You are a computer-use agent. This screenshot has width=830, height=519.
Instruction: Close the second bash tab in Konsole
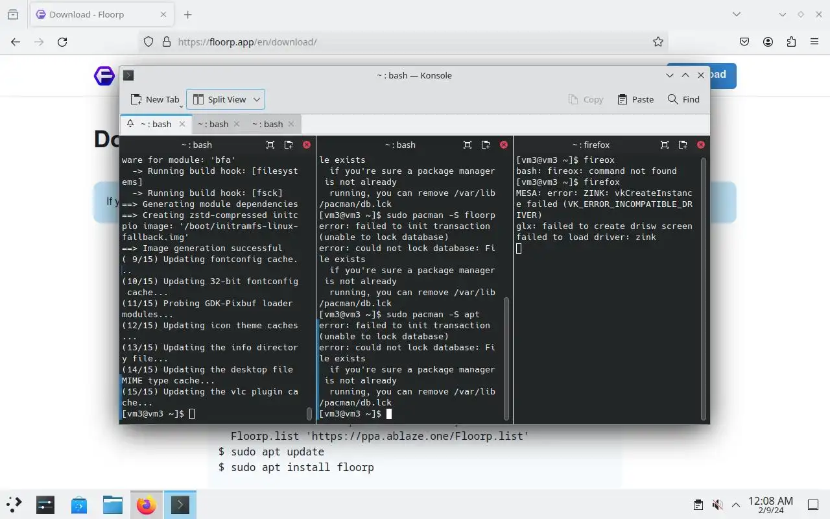tap(237, 124)
